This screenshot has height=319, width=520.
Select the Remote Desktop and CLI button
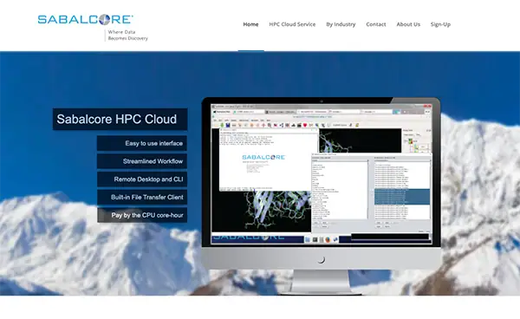point(142,179)
